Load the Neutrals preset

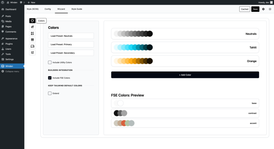click(x=71, y=36)
